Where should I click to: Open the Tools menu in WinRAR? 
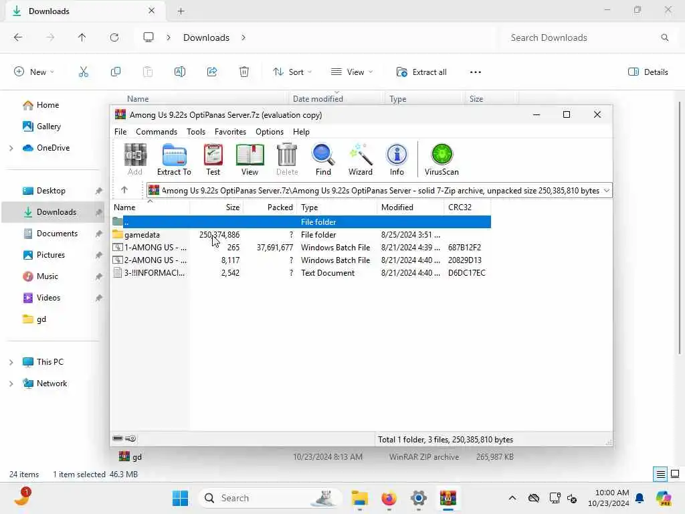196,132
